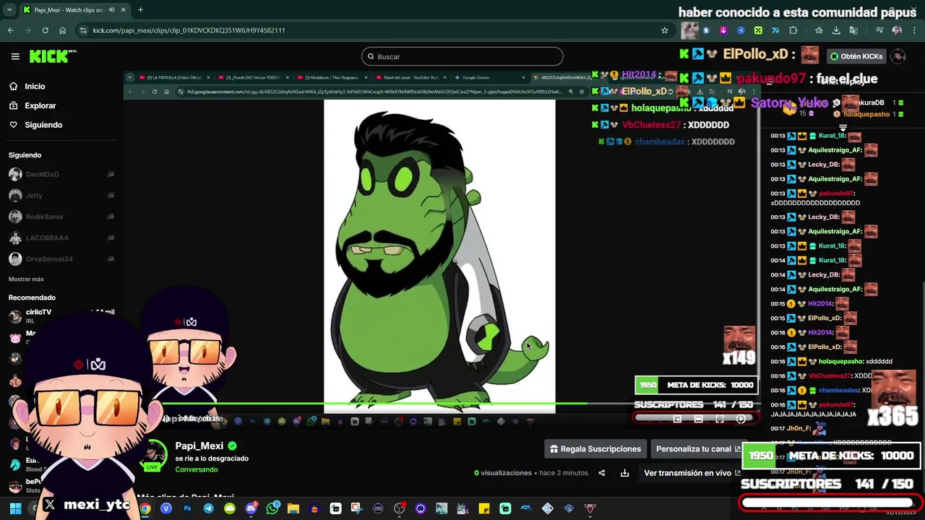The height and width of the screenshot is (520, 925).
Task: Click Ver transmisión en vivo
Action: [692, 473]
